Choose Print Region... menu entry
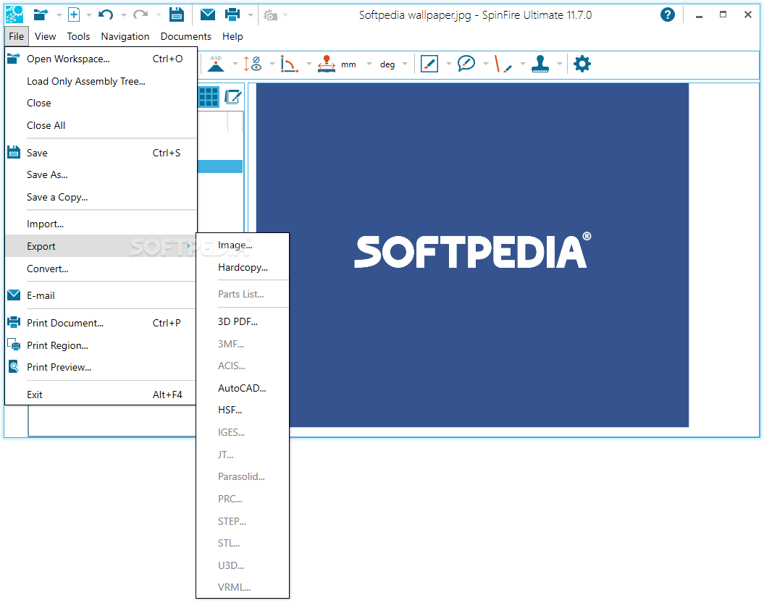Image resolution: width=764 pixels, height=603 pixels. (101, 345)
